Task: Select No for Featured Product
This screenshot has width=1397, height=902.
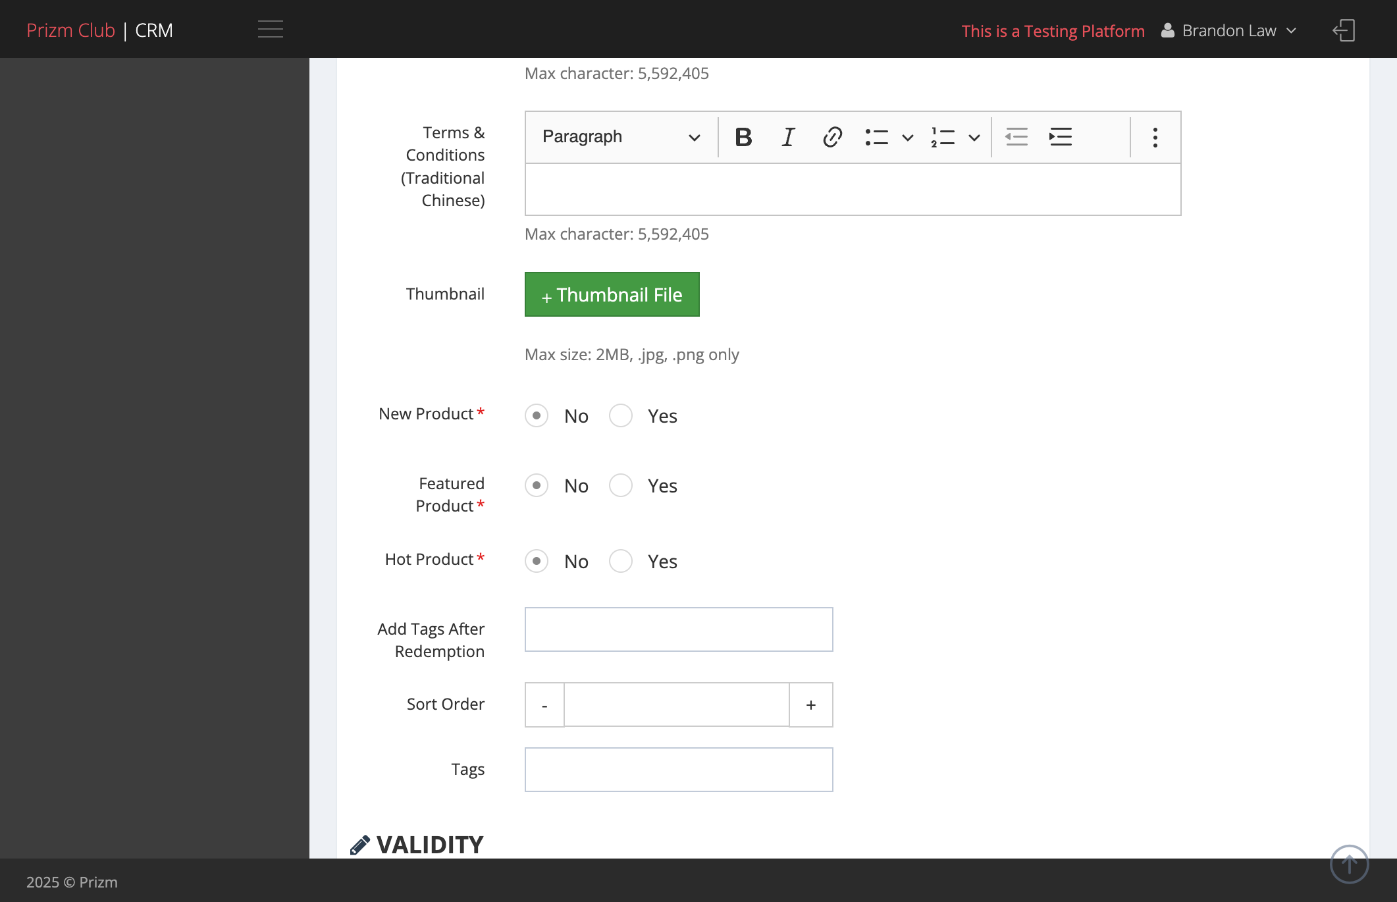Action: [537, 485]
